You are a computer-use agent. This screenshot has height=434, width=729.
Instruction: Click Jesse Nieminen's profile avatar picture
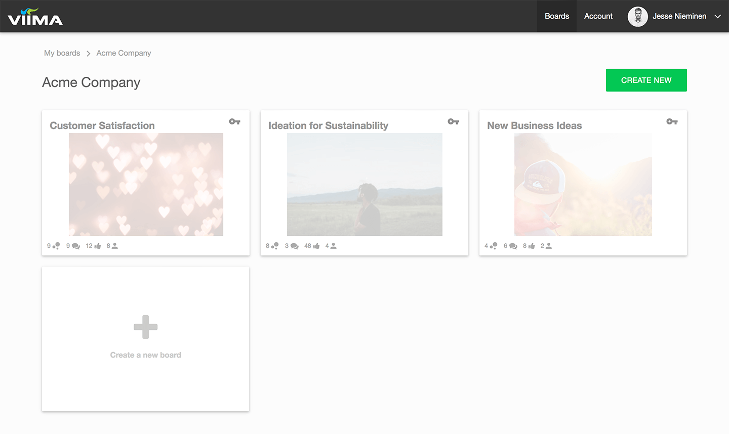point(637,16)
